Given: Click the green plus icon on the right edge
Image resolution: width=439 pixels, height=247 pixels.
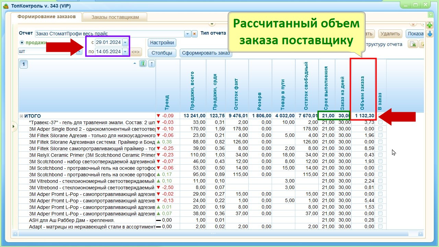Looking at the screenshot, I should 429,25.
